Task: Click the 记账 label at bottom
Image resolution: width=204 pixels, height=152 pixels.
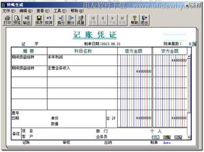Action: [x=26, y=142]
